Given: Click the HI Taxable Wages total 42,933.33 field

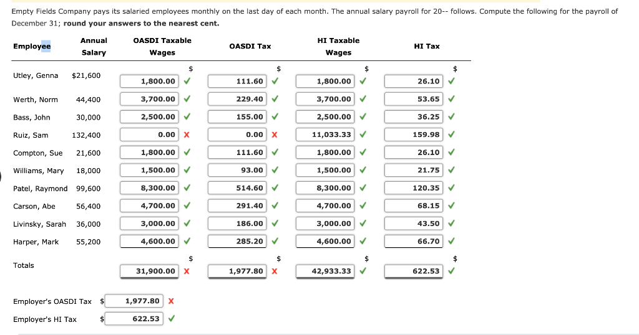Looking at the screenshot, I should (x=325, y=271).
